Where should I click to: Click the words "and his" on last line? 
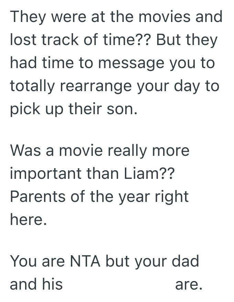click(36, 284)
